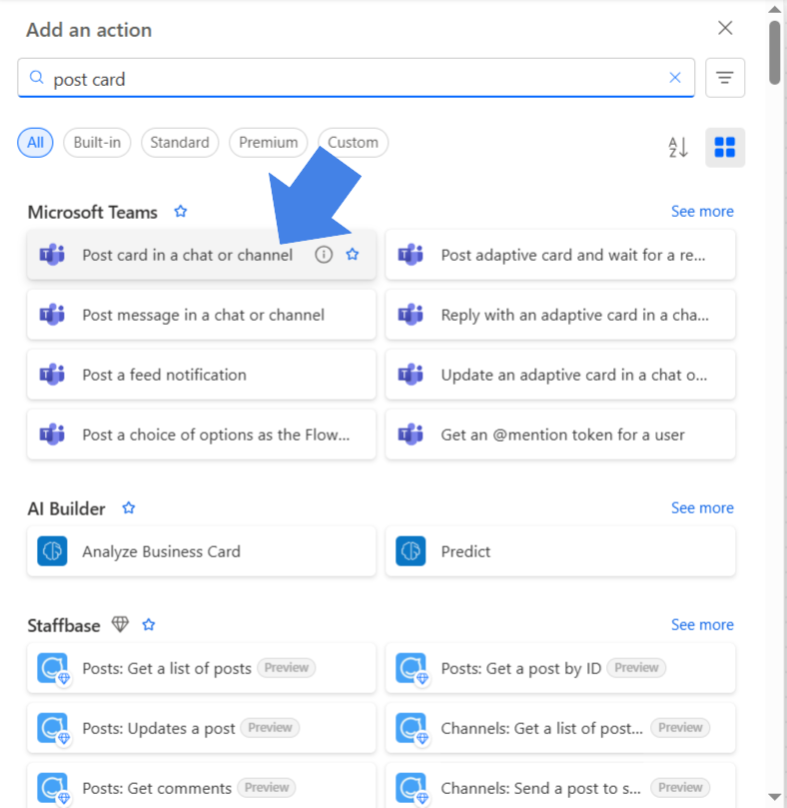Image resolution: width=787 pixels, height=808 pixels.
Task: Click Teams icon beside Get an @mention token
Action: coord(410,434)
